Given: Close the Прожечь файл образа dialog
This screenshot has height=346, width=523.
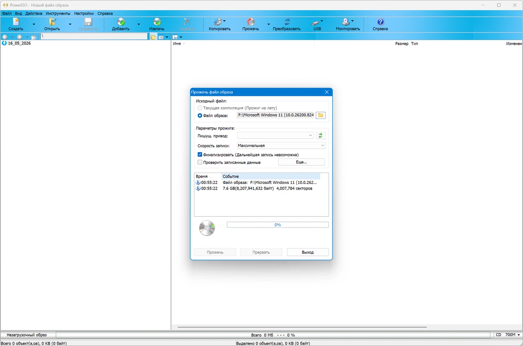Looking at the screenshot, I should [327, 92].
